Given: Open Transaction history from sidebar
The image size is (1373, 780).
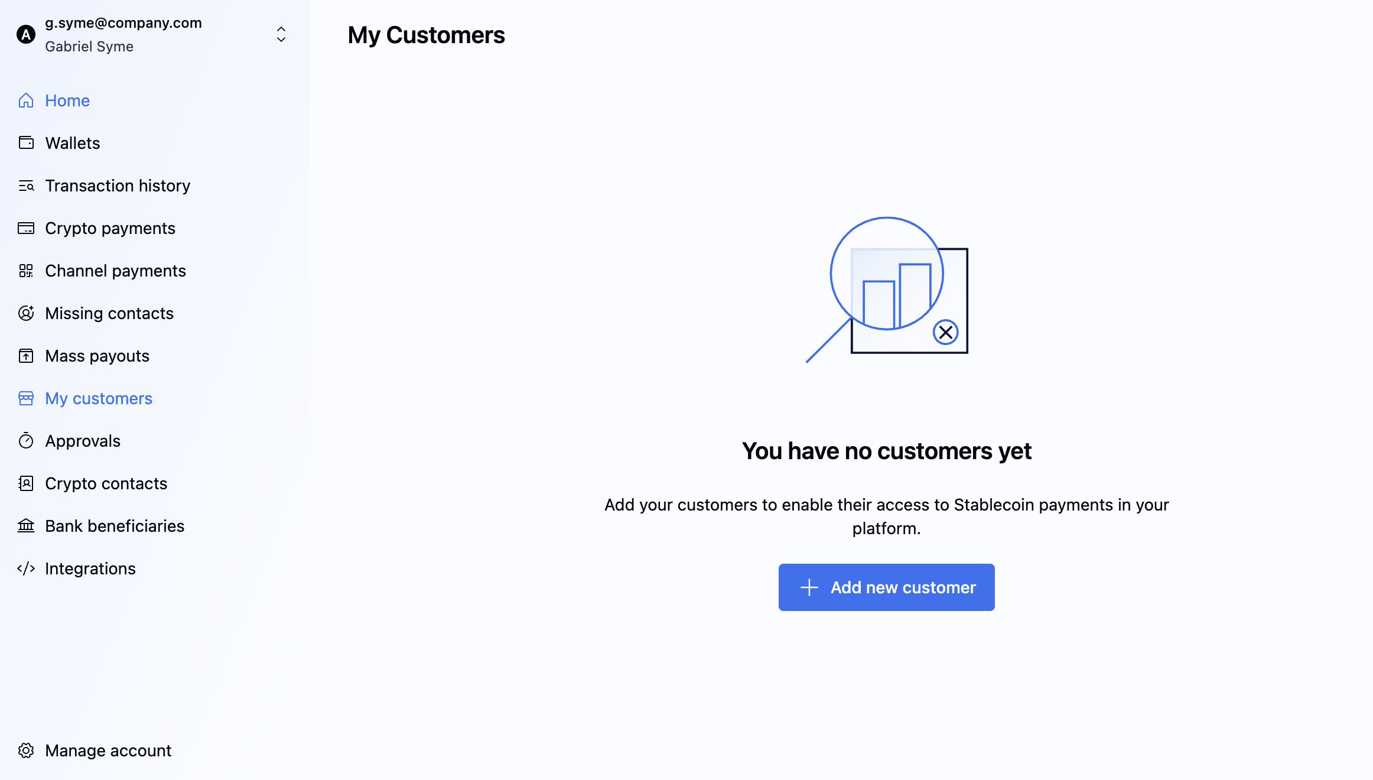Looking at the screenshot, I should click(118, 186).
